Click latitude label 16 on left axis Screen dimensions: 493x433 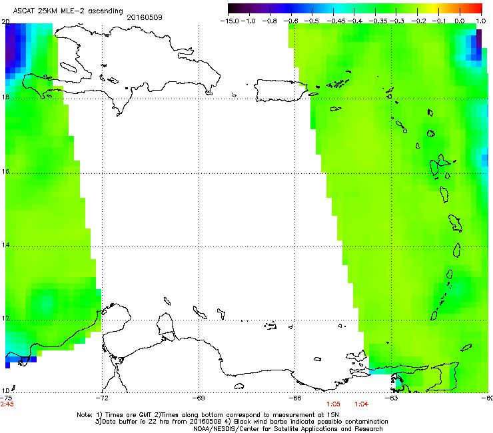(5, 172)
